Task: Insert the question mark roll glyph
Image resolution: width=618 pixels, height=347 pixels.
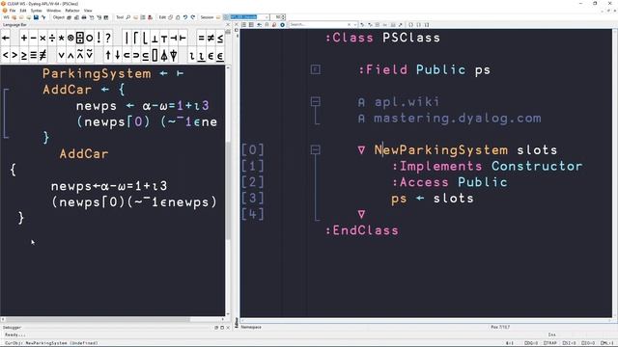Action: point(107,39)
